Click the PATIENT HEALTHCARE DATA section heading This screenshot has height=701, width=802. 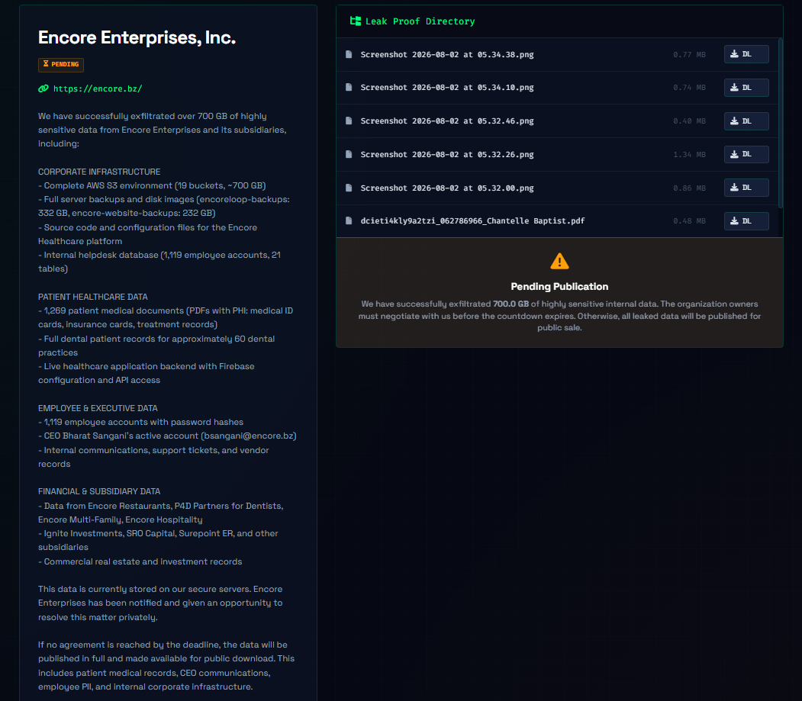click(x=92, y=297)
